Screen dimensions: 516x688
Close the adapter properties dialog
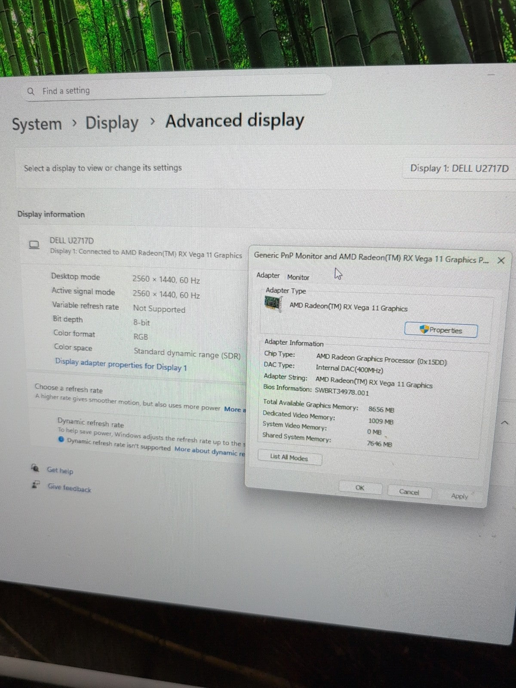(x=501, y=261)
